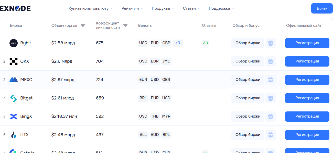
Task: Click the Обзор и бонус column header
Action: (246, 25)
